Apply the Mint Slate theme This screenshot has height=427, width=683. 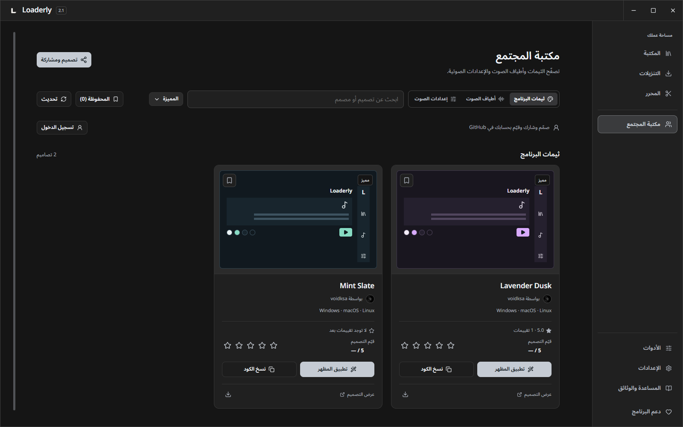click(337, 369)
